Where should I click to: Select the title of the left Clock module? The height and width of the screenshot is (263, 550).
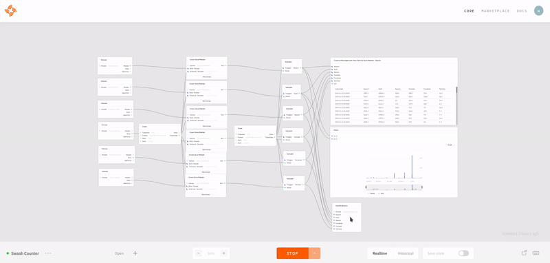coord(144,127)
